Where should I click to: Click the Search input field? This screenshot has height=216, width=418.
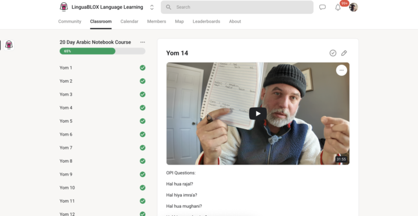click(237, 7)
